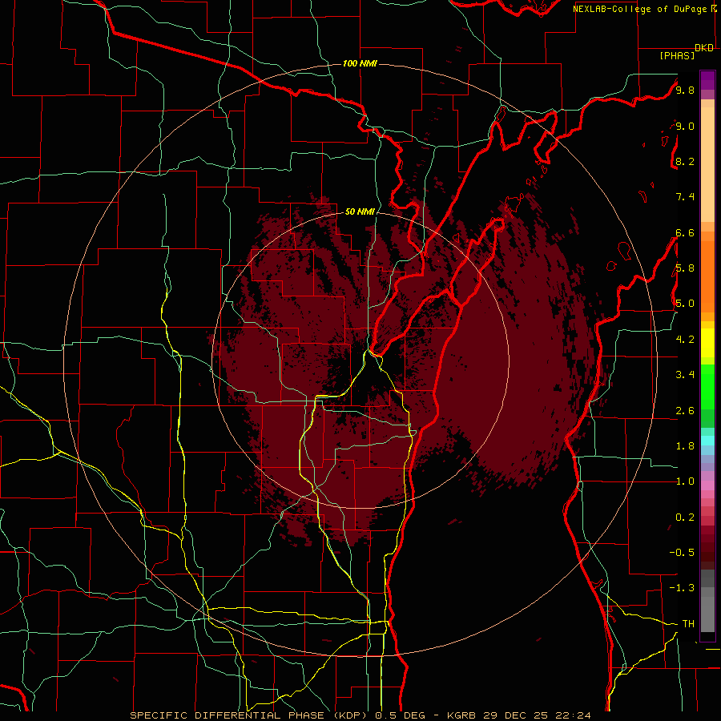The width and height of the screenshot is (721, 721).
Task: Click the 6.6 legend value
Action: [x=685, y=232]
